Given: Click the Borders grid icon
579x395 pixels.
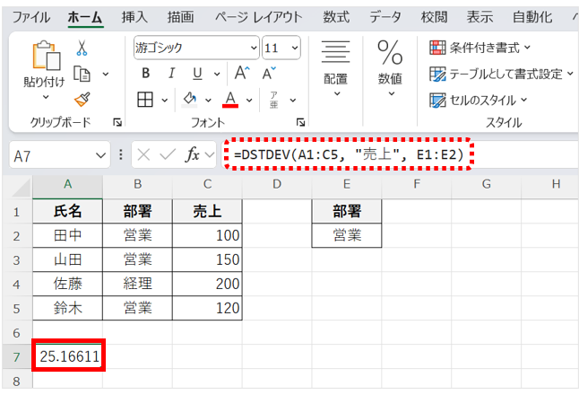Looking at the screenshot, I should (145, 99).
